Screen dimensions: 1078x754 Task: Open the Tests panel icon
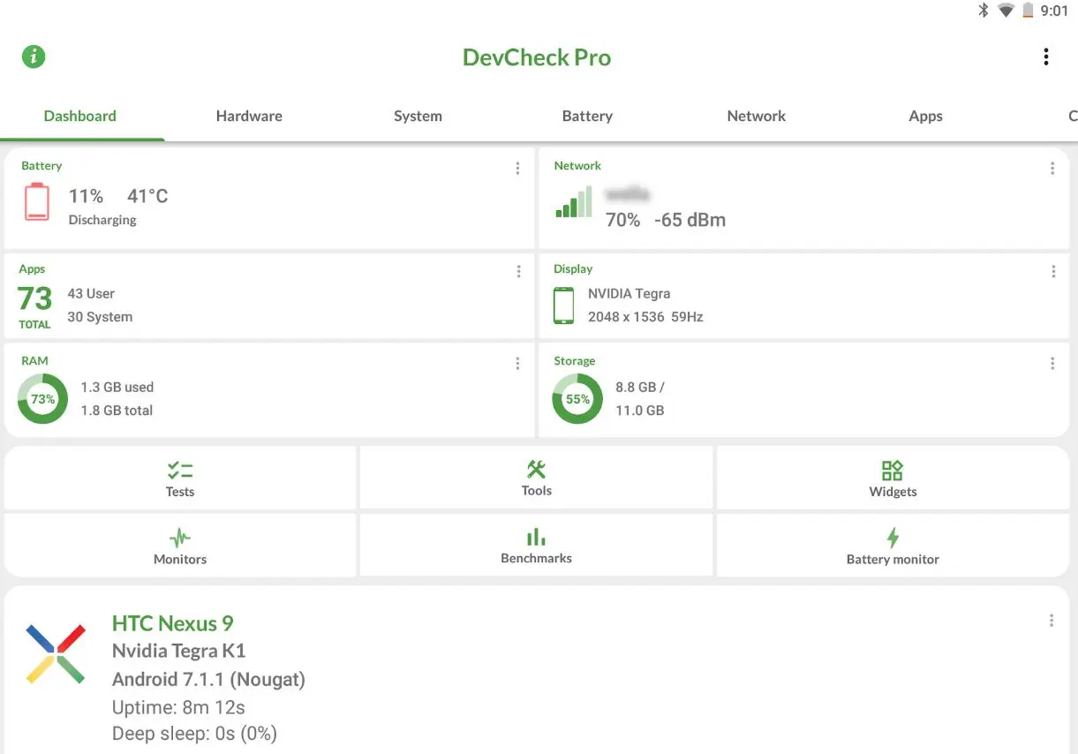(180, 471)
